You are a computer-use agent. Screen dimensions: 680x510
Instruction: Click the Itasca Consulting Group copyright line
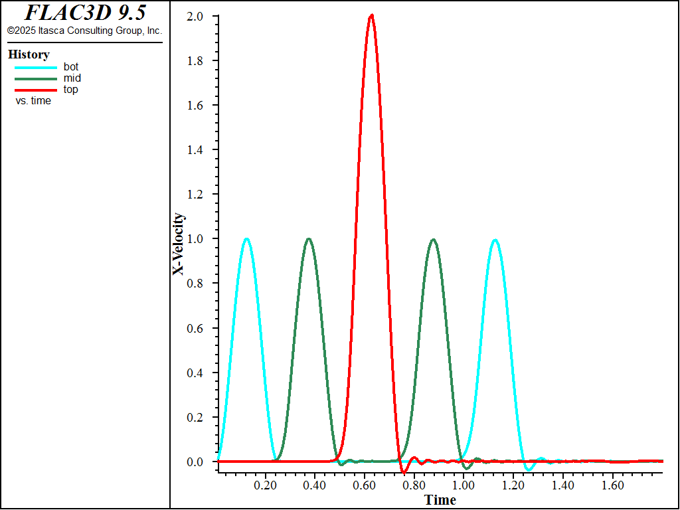pos(84,31)
